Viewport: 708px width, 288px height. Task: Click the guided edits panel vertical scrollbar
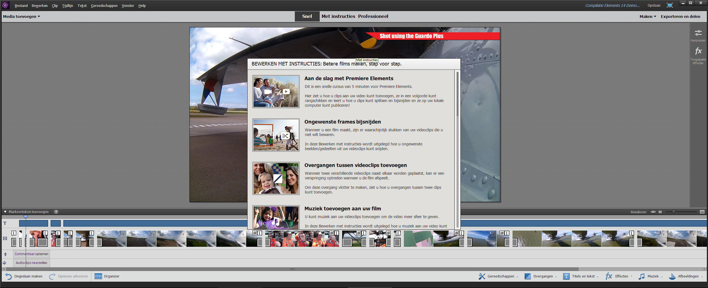tap(457, 94)
